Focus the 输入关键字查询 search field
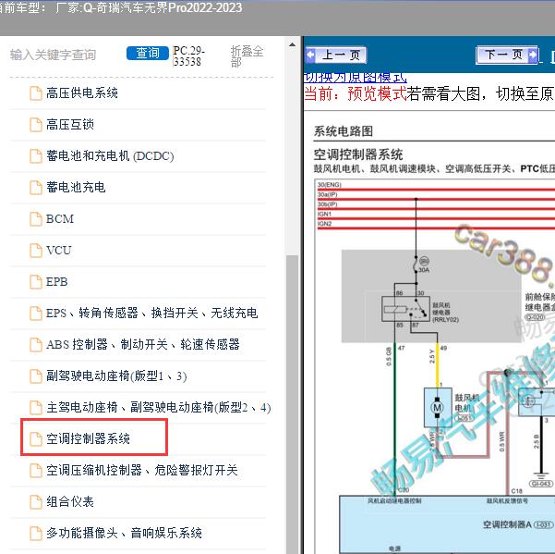 tap(53, 55)
